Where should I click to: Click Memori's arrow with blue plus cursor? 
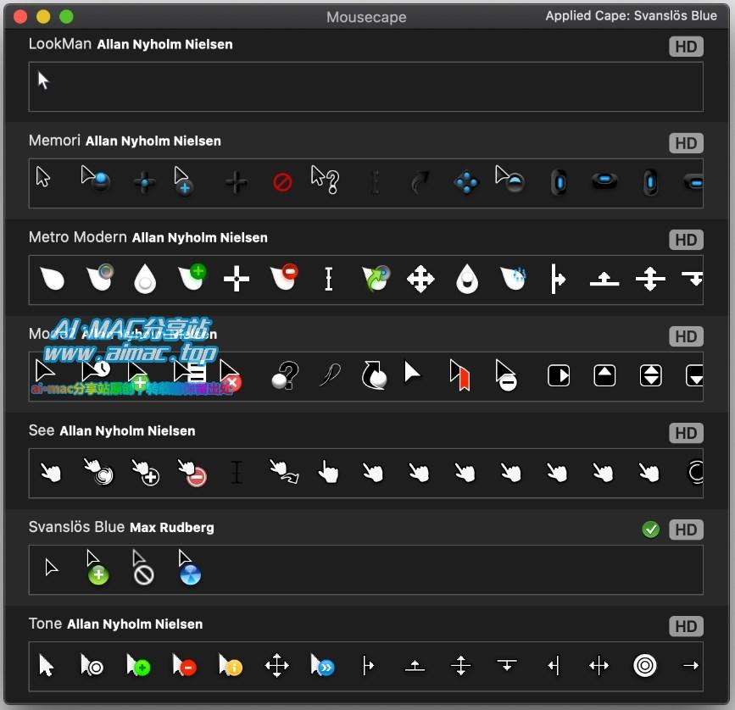182,180
